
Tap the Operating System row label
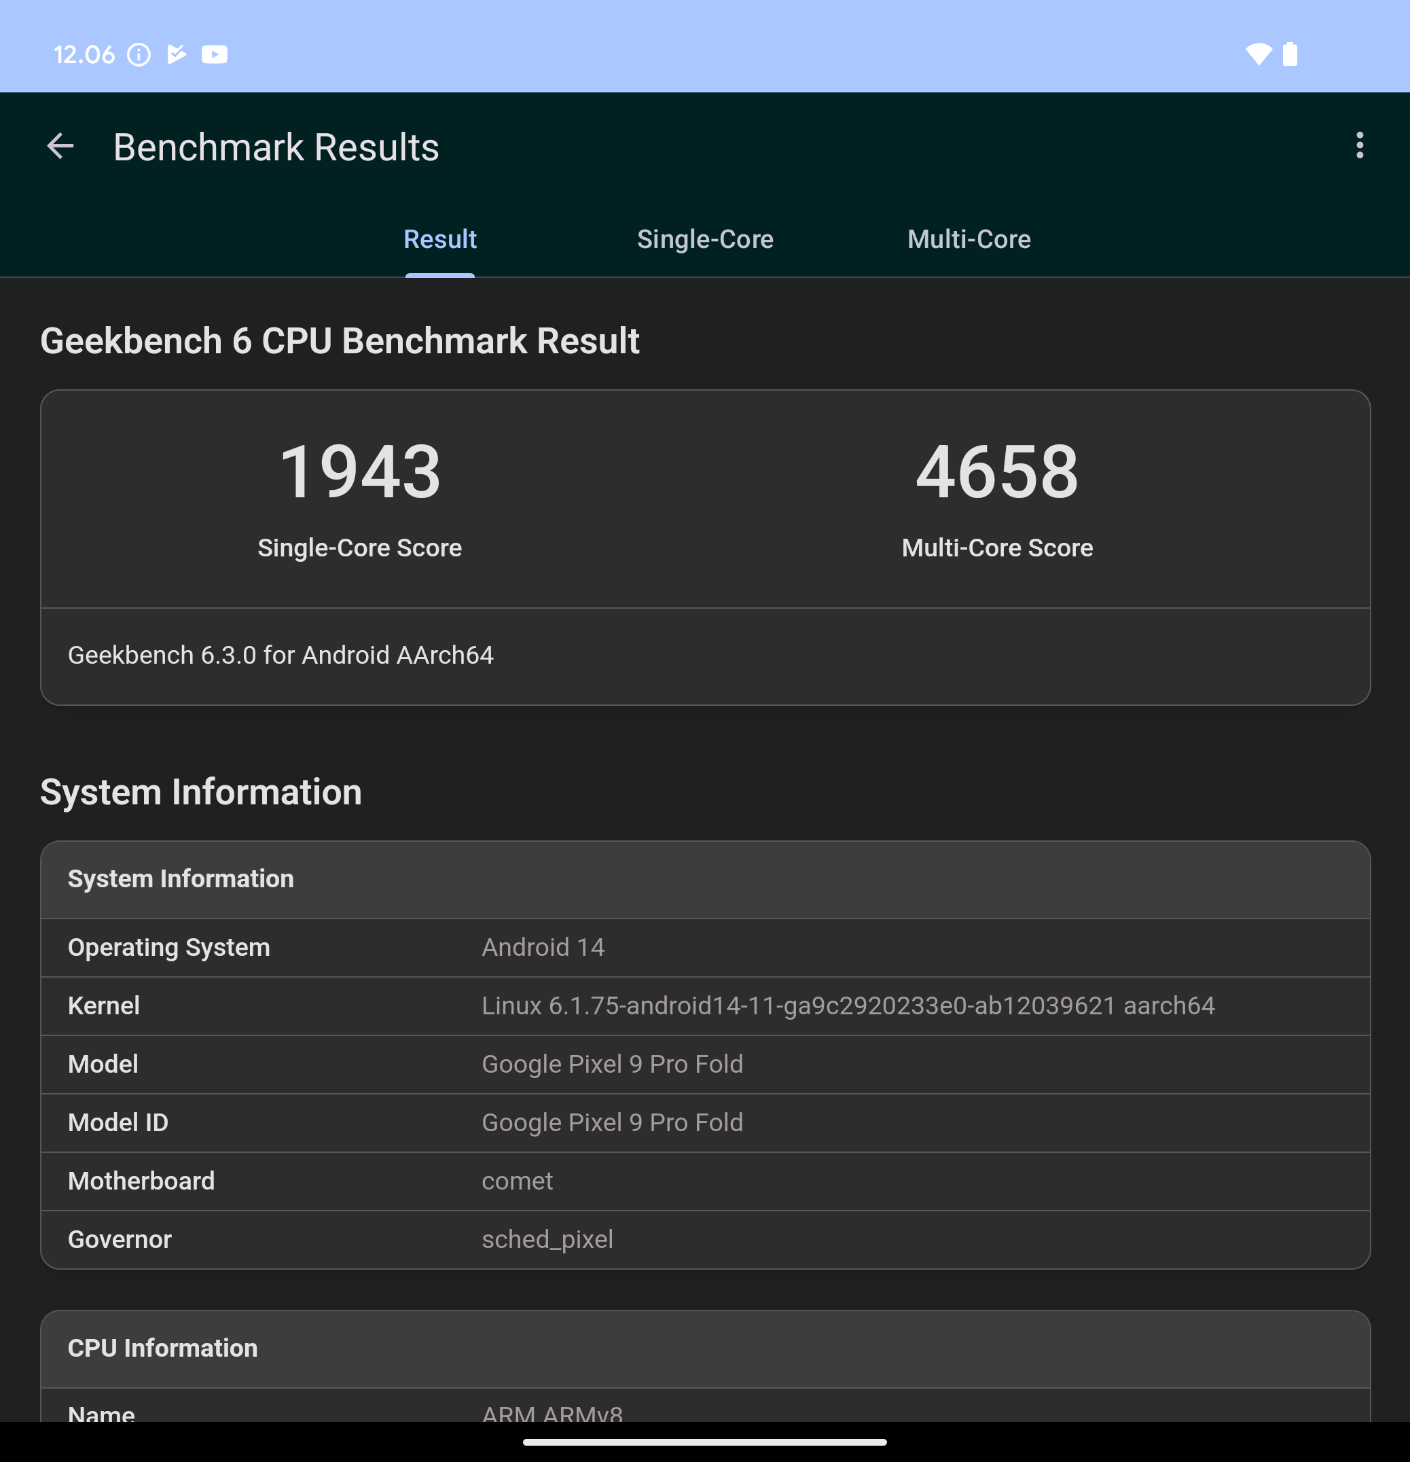pyautogui.click(x=168, y=947)
